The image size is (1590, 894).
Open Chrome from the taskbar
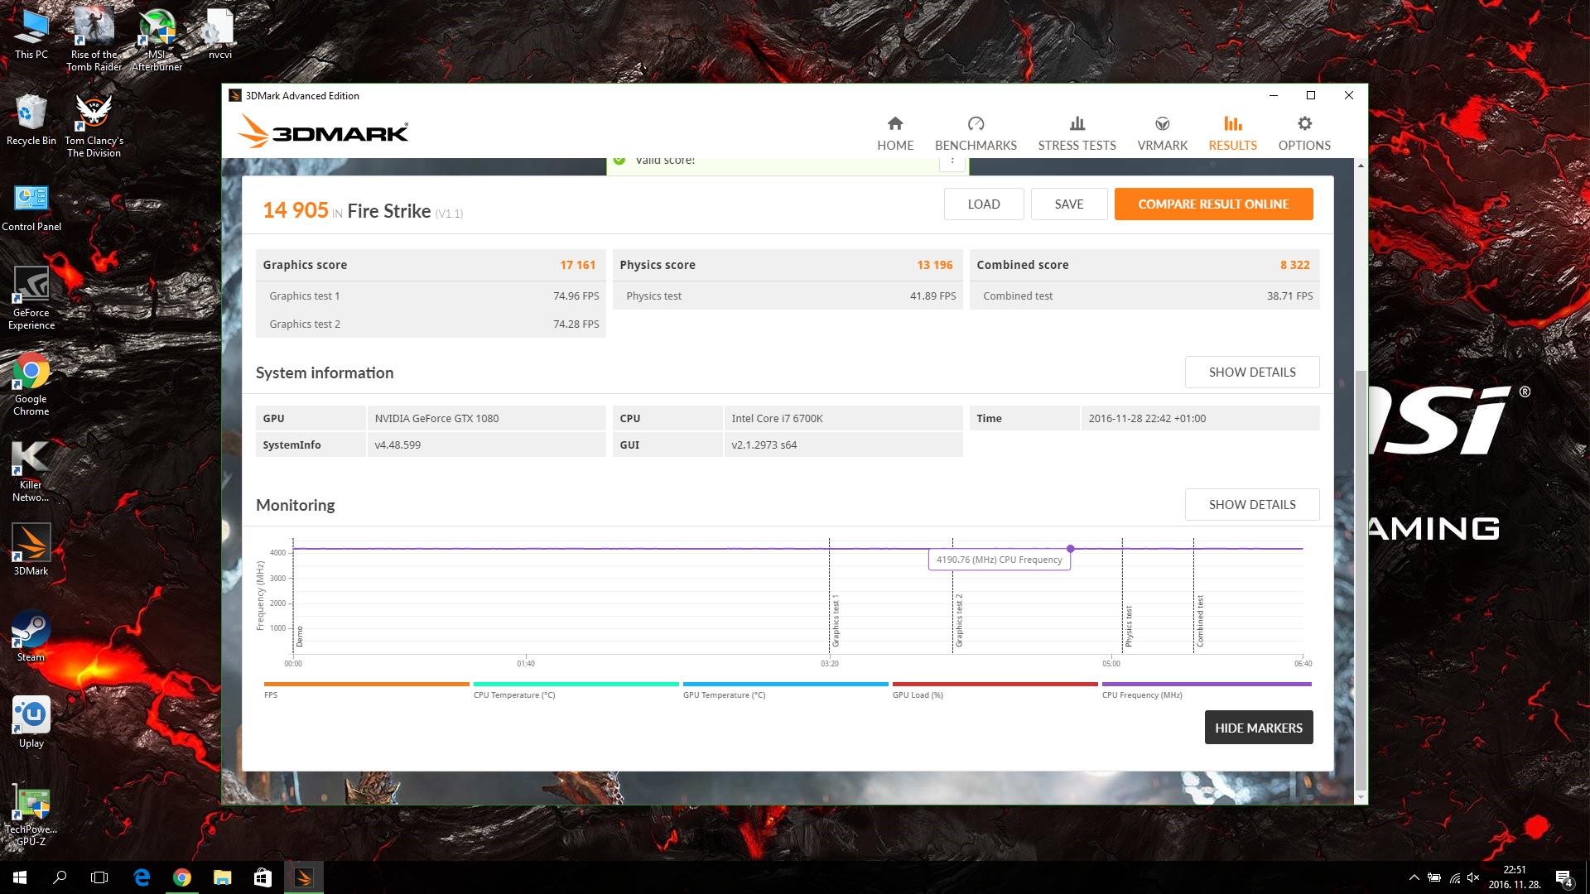tap(182, 877)
